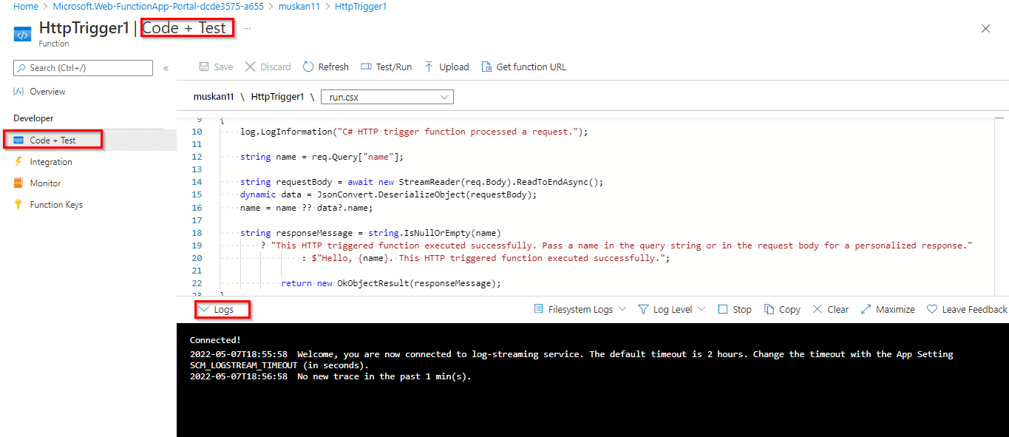Navigate to Home breadcrumb link
The width and height of the screenshot is (1009, 437).
(x=26, y=7)
